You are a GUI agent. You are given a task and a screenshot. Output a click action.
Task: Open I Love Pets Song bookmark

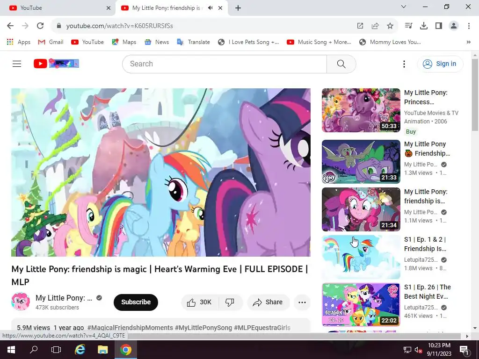pyautogui.click(x=248, y=42)
